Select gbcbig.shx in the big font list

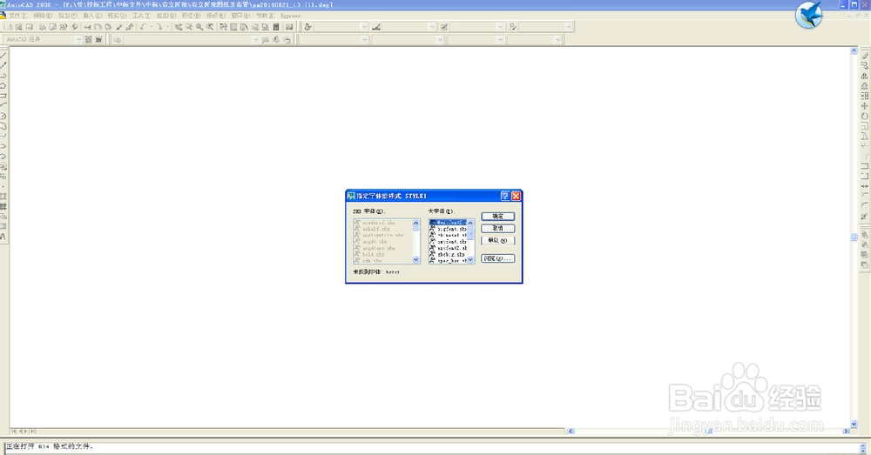coord(449,255)
